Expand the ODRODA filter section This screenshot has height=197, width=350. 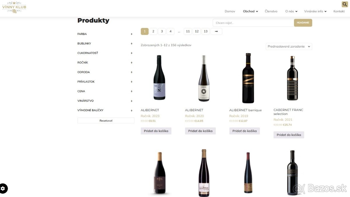pyautogui.click(x=105, y=72)
